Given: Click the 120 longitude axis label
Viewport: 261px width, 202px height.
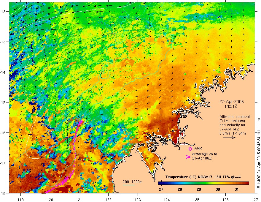Looking at the screenshot, I should tap(50, 200).
